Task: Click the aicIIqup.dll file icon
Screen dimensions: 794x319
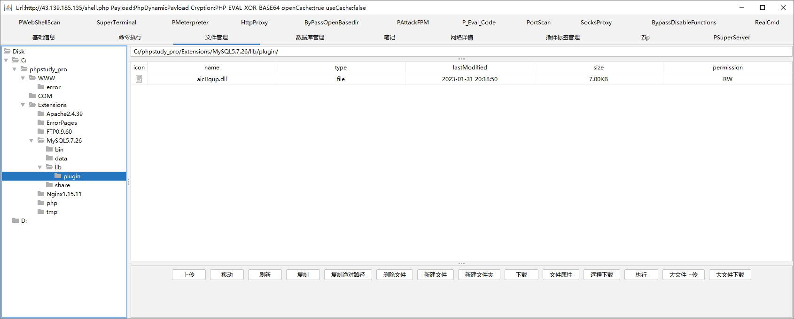Action: pyautogui.click(x=139, y=79)
